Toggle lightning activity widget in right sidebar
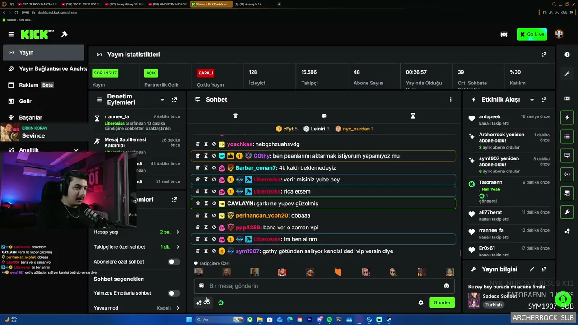The width and height of the screenshot is (578, 325). point(567,117)
